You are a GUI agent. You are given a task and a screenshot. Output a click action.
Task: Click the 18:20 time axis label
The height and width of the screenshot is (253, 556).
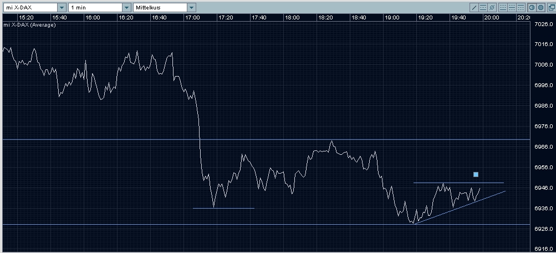pyautogui.click(x=325, y=18)
